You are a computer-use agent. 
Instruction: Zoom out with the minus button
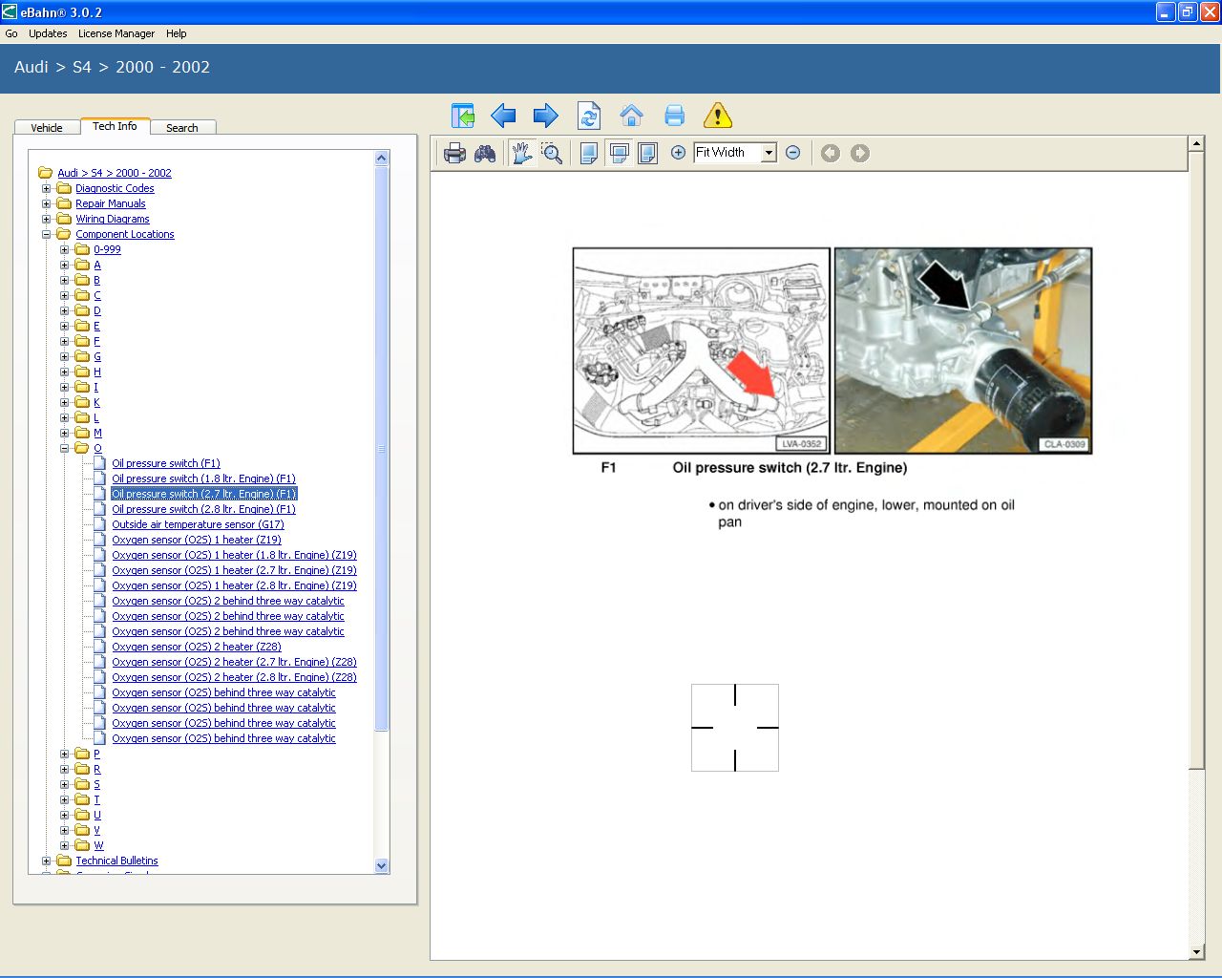coord(792,153)
